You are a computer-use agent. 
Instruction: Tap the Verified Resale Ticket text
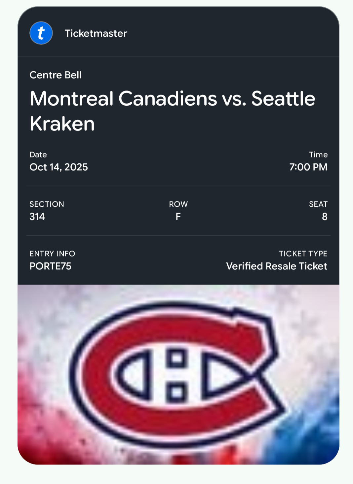(x=277, y=266)
